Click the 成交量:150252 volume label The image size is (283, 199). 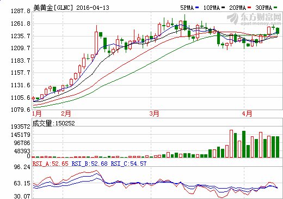(x=53, y=123)
